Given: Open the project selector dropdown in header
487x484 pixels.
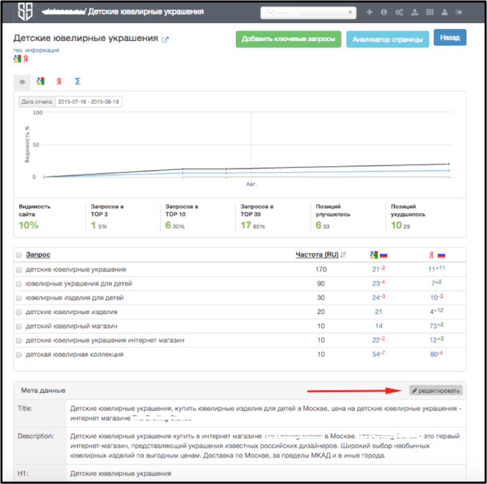Looking at the screenshot, I should click(x=308, y=12).
